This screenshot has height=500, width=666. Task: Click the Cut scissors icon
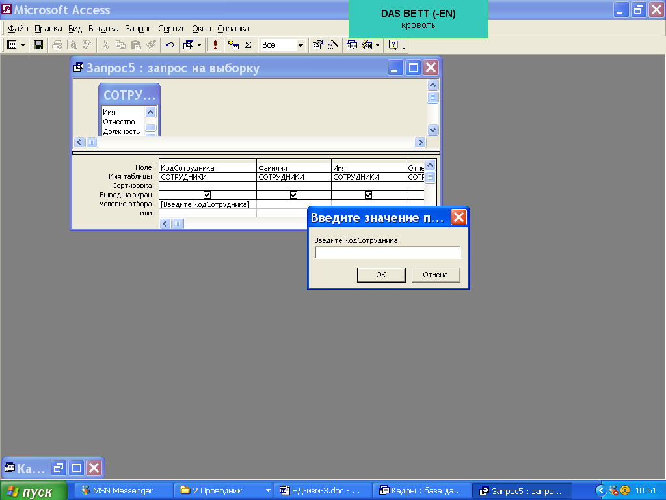[x=106, y=45]
